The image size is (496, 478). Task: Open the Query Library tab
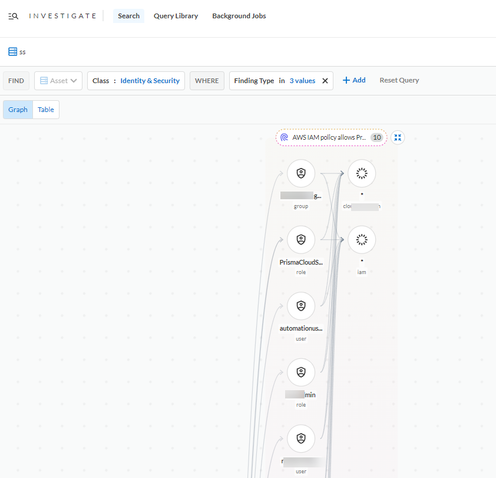[x=176, y=16]
